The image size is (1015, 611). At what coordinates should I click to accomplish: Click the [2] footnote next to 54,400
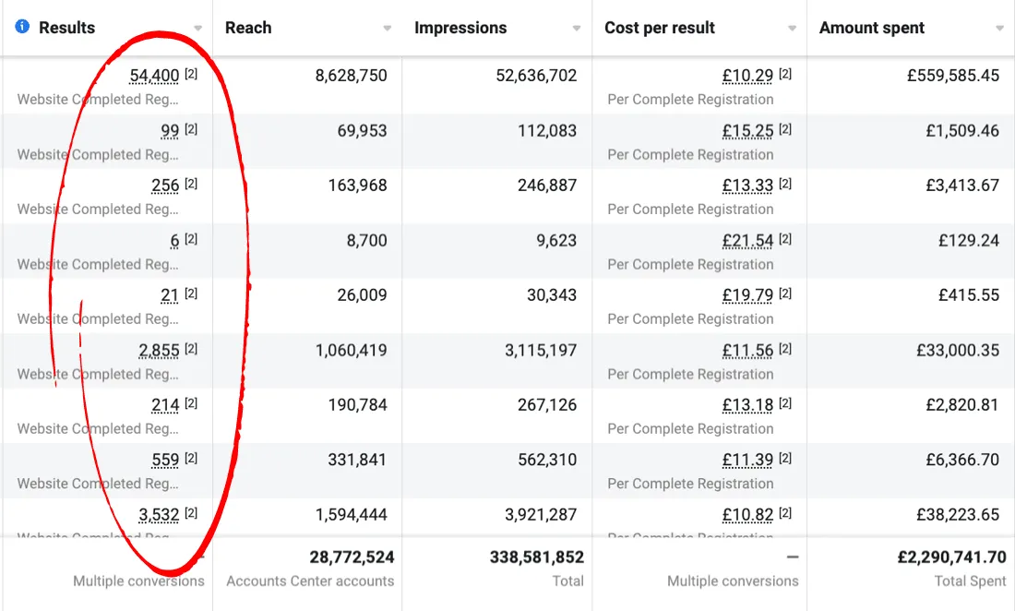191,75
